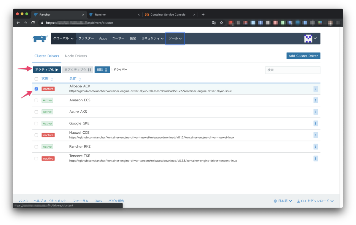
Task: Open kebab menu for Amazon ECS row
Action: 315,100
